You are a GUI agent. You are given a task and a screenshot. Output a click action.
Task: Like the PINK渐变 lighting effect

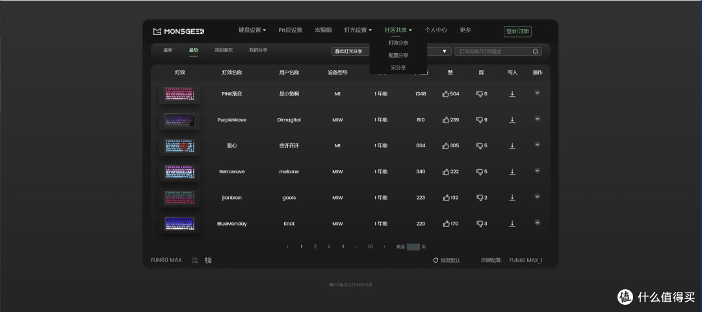point(446,94)
